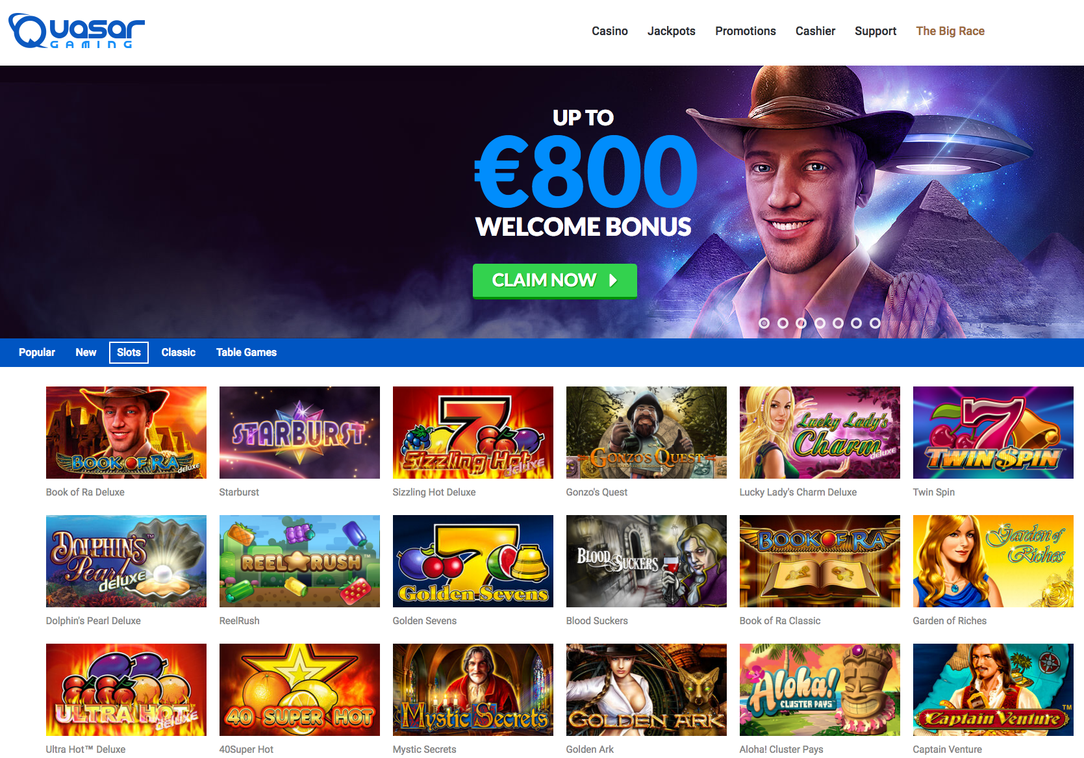
Task: Launch the Starburst game thumbnail
Action: [299, 433]
